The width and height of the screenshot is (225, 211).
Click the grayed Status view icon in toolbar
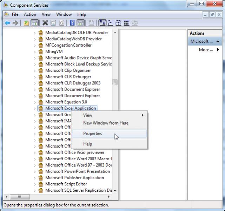(134, 23)
